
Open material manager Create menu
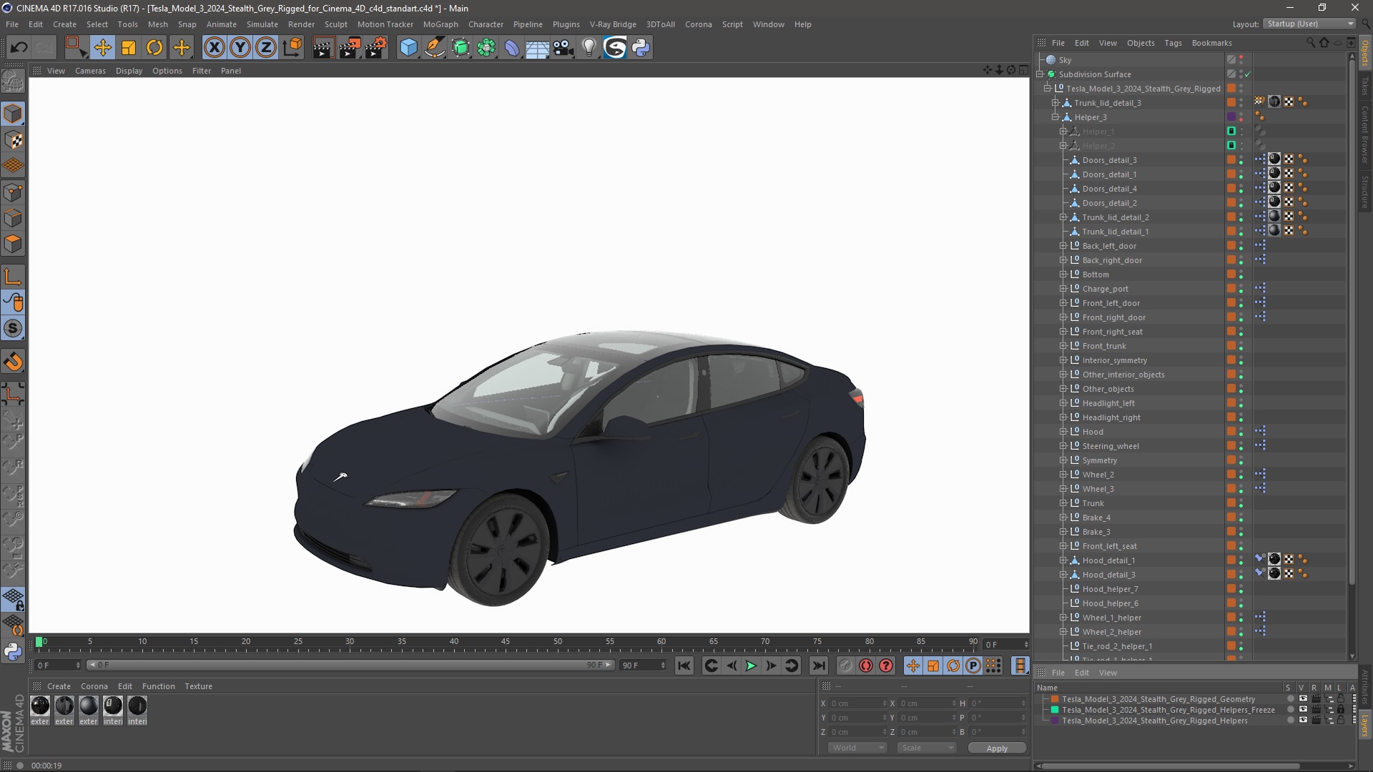pyautogui.click(x=59, y=686)
